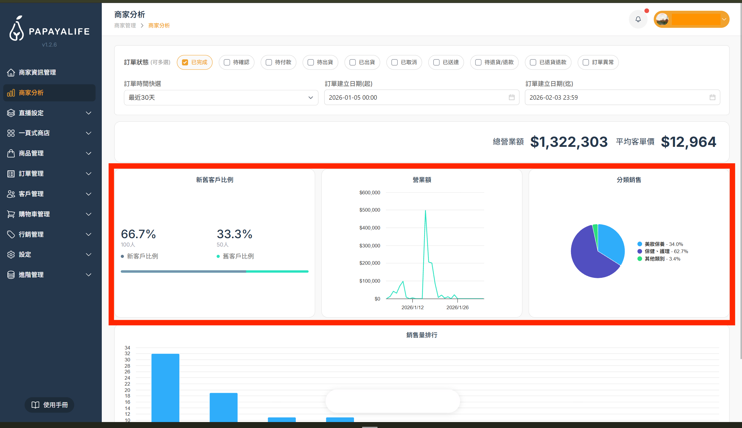Click the 商家管理 breadcrumb link

point(125,26)
